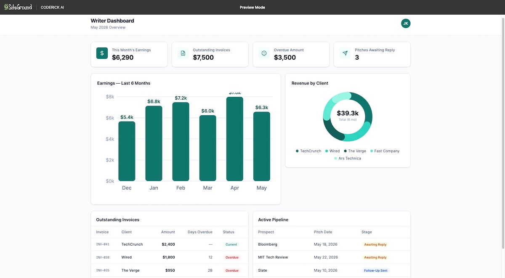505x278 pixels.
Task: Click the Fast Company legend color dot
Action: tap(372, 151)
